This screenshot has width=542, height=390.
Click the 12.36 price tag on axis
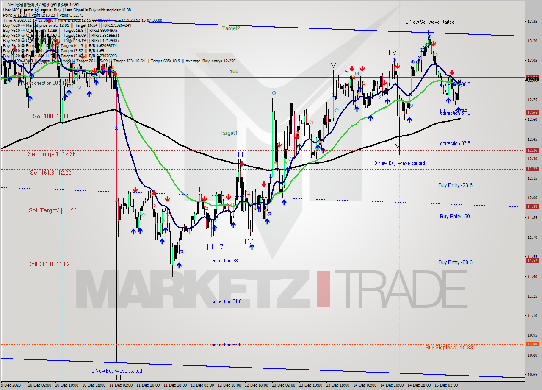532,150
